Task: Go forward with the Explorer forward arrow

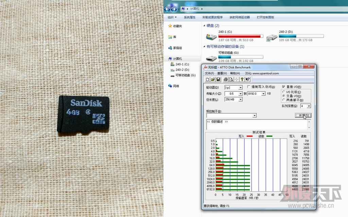Action: click(174, 9)
